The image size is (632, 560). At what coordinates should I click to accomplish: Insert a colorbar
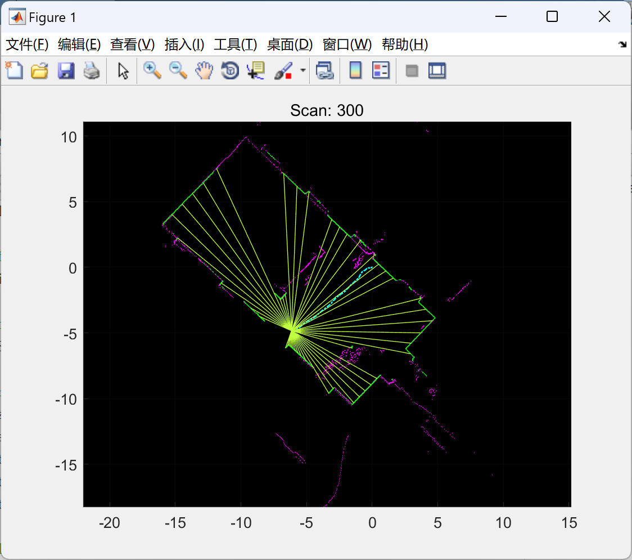tap(355, 70)
